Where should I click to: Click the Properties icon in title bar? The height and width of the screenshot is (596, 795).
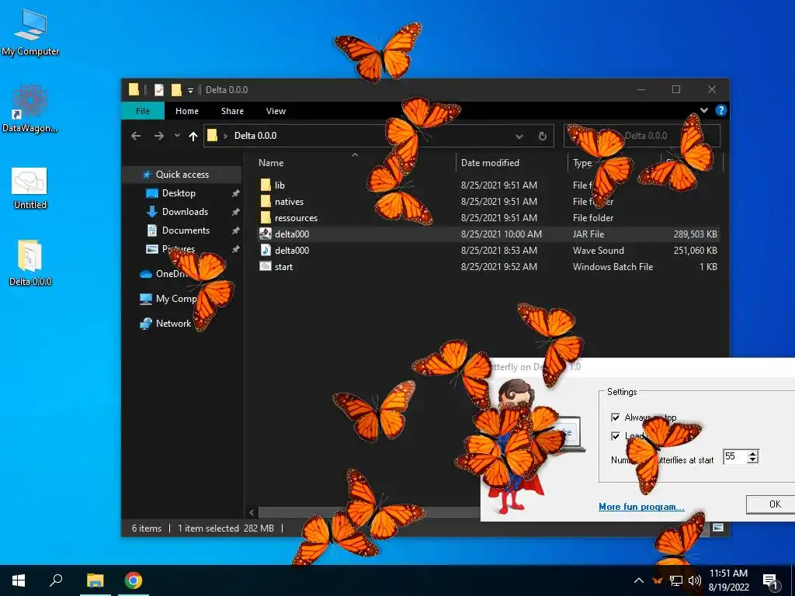(159, 90)
